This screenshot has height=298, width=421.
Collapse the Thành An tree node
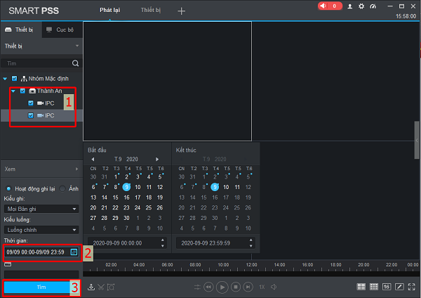click(13, 91)
